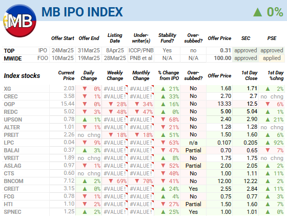Select the MB IPO INDEX title
Image resolution: width=287 pixels, height=220 pixels.
click(x=82, y=12)
